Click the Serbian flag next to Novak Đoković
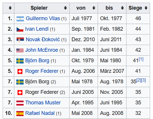This screenshot has height=119, width=153. (x=20, y=40)
